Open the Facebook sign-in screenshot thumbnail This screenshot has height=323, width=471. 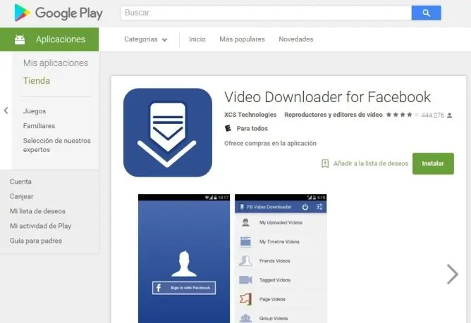[184, 258]
